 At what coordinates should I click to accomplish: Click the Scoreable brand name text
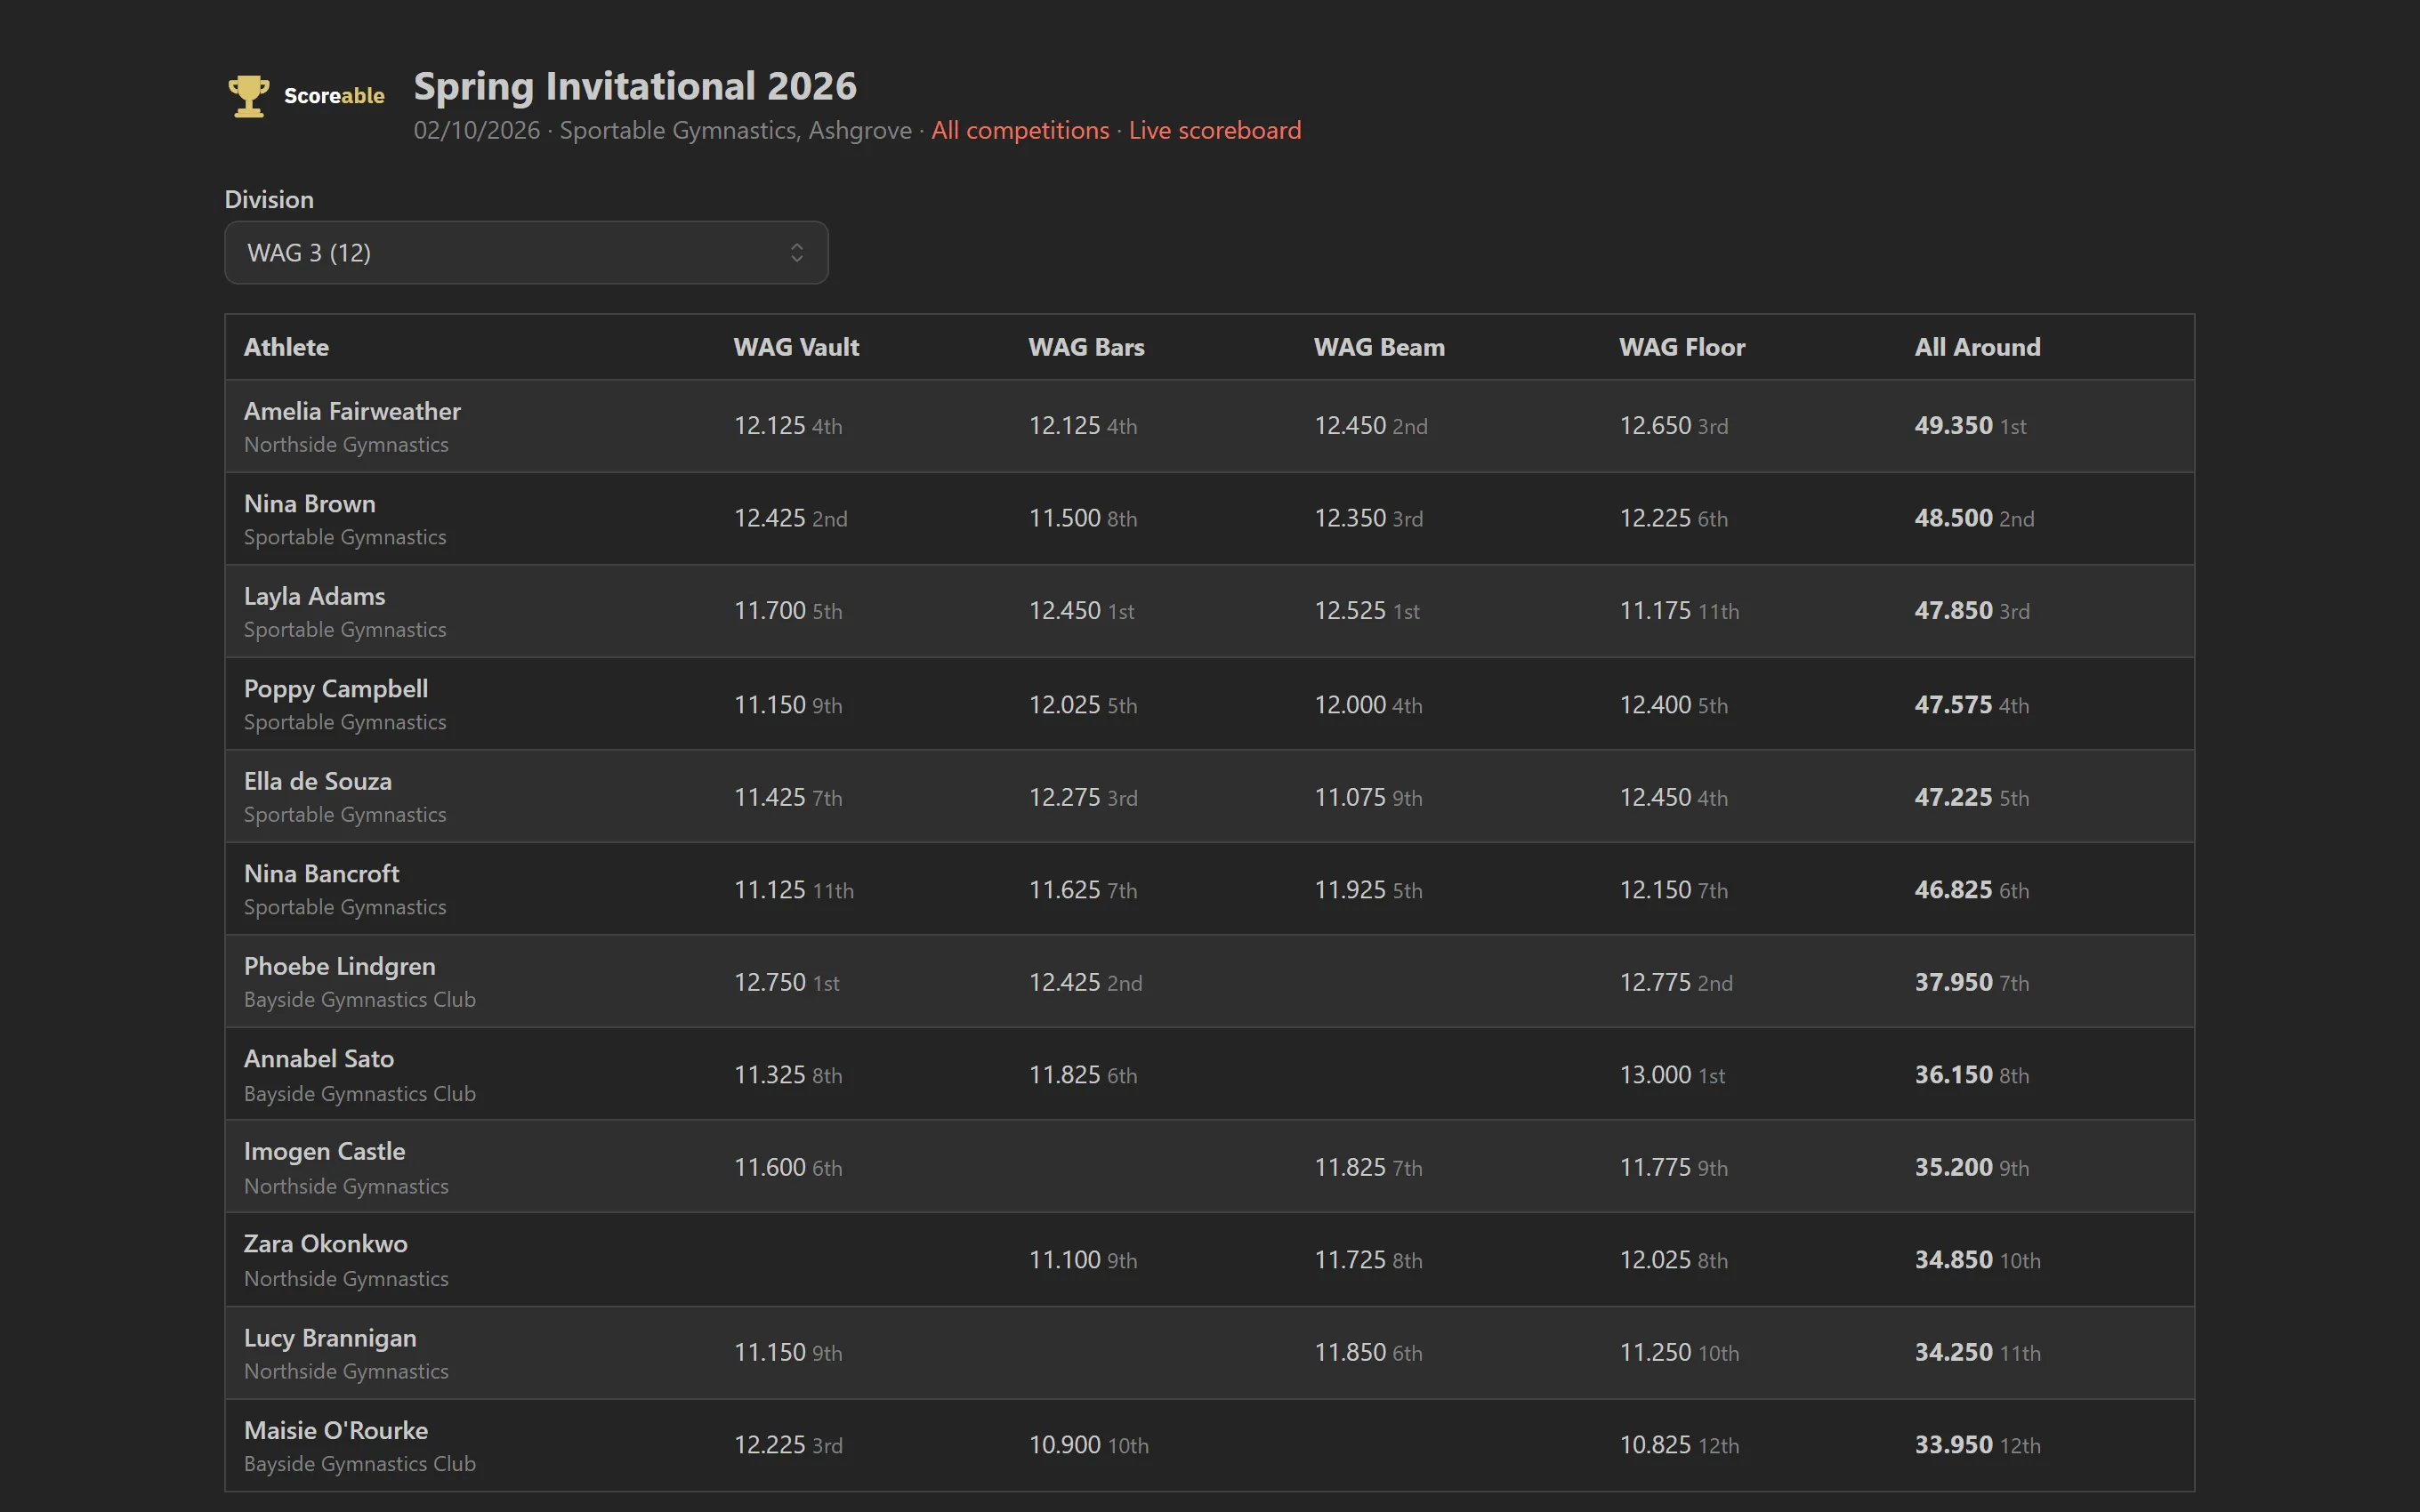click(x=334, y=96)
